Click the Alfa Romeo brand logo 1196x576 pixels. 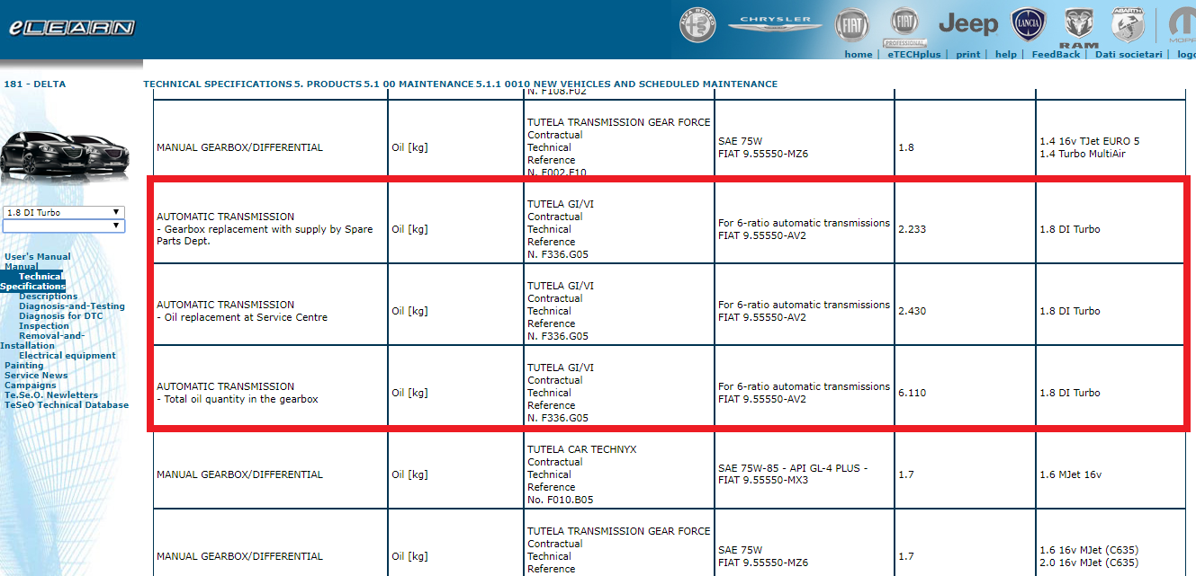click(697, 24)
